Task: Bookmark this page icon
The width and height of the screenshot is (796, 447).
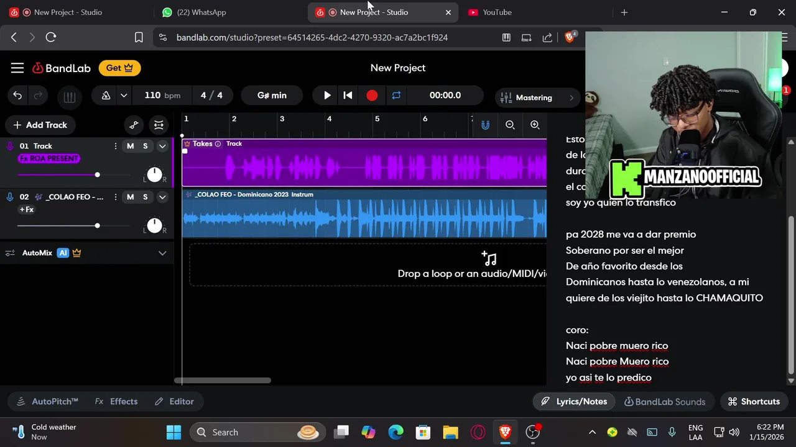Action: [x=139, y=37]
